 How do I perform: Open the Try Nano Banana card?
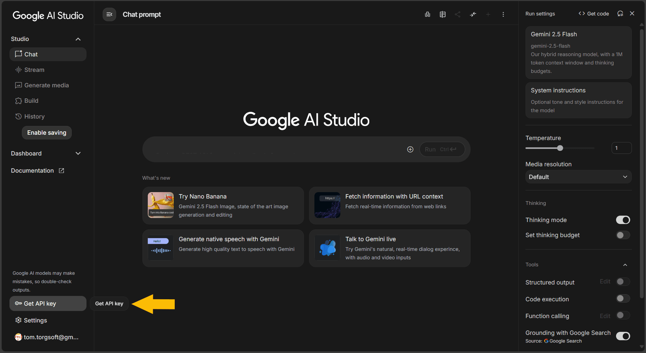pyautogui.click(x=223, y=206)
